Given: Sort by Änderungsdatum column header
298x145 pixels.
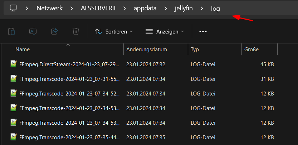Looking at the screenshot, I should [x=147, y=50].
